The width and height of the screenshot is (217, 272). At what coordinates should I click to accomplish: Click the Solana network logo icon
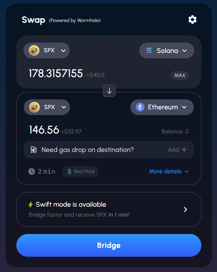coord(149,50)
